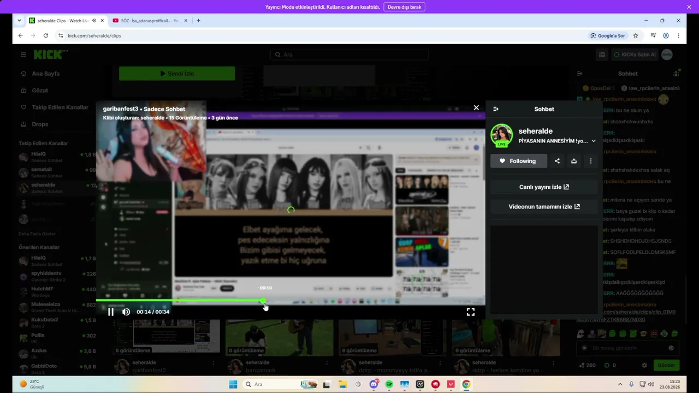Screen dimensions: 699x393
Task: Open a new browser tab
Action: pyautogui.click(x=198, y=21)
